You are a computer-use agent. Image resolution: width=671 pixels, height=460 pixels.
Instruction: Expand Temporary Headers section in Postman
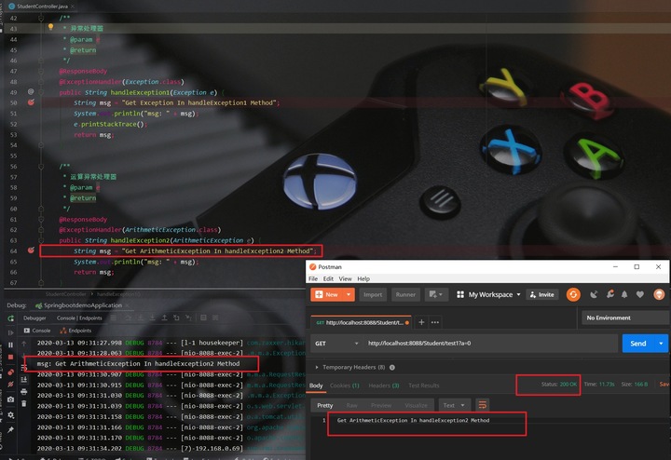(317, 367)
